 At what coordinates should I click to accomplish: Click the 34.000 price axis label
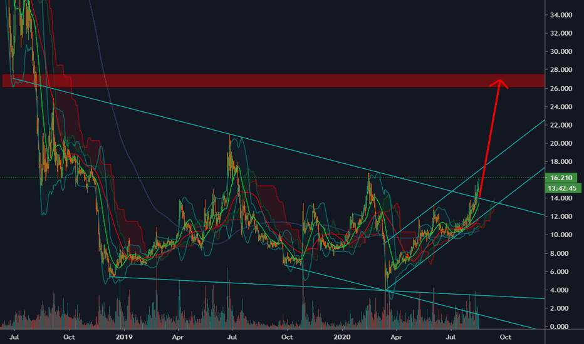tap(561, 15)
